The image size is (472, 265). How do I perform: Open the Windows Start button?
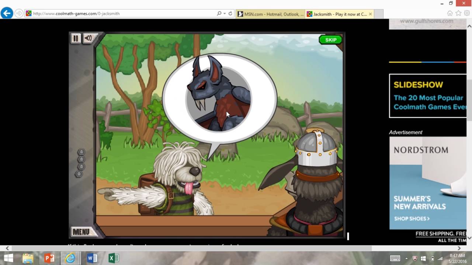coord(8,258)
